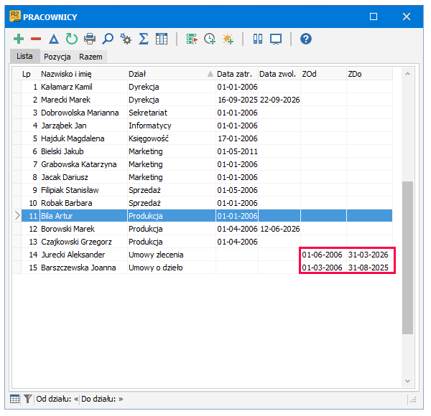Image resolution: width=431 pixels, height=416 pixels.
Task: Select row Borowski Marek
Action: [x=203, y=229]
